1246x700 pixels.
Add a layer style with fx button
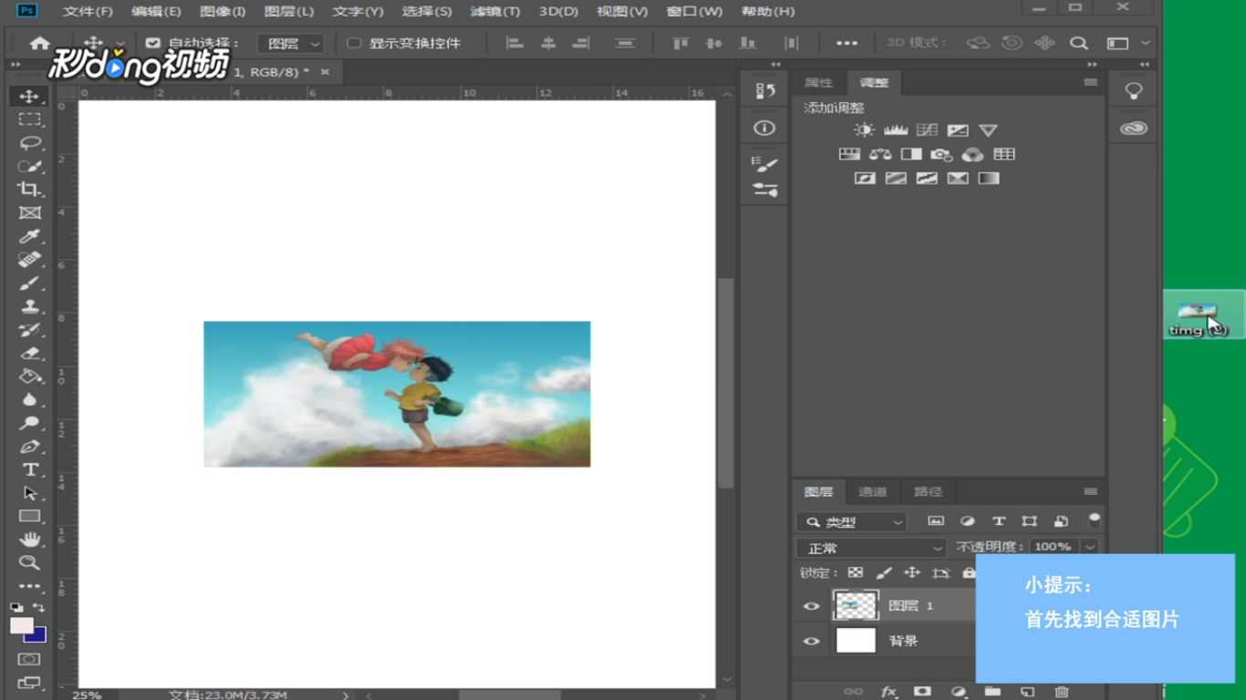888,692
